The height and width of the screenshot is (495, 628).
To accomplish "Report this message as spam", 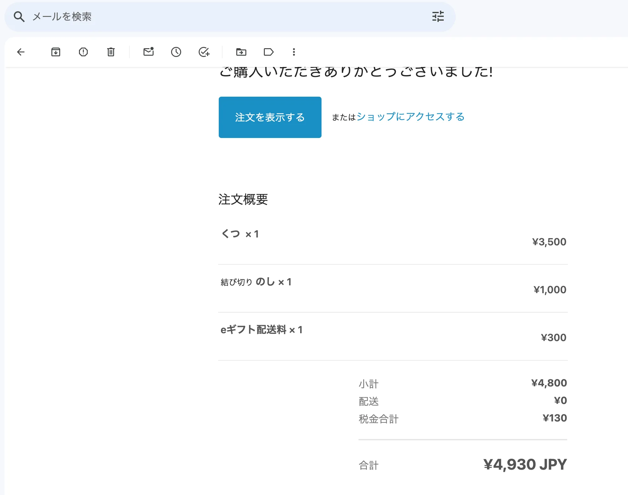I will [83, 52].
